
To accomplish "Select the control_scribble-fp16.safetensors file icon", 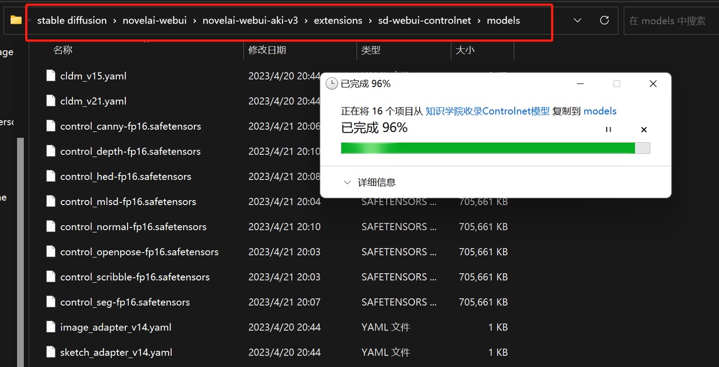I will coord(51,277).
